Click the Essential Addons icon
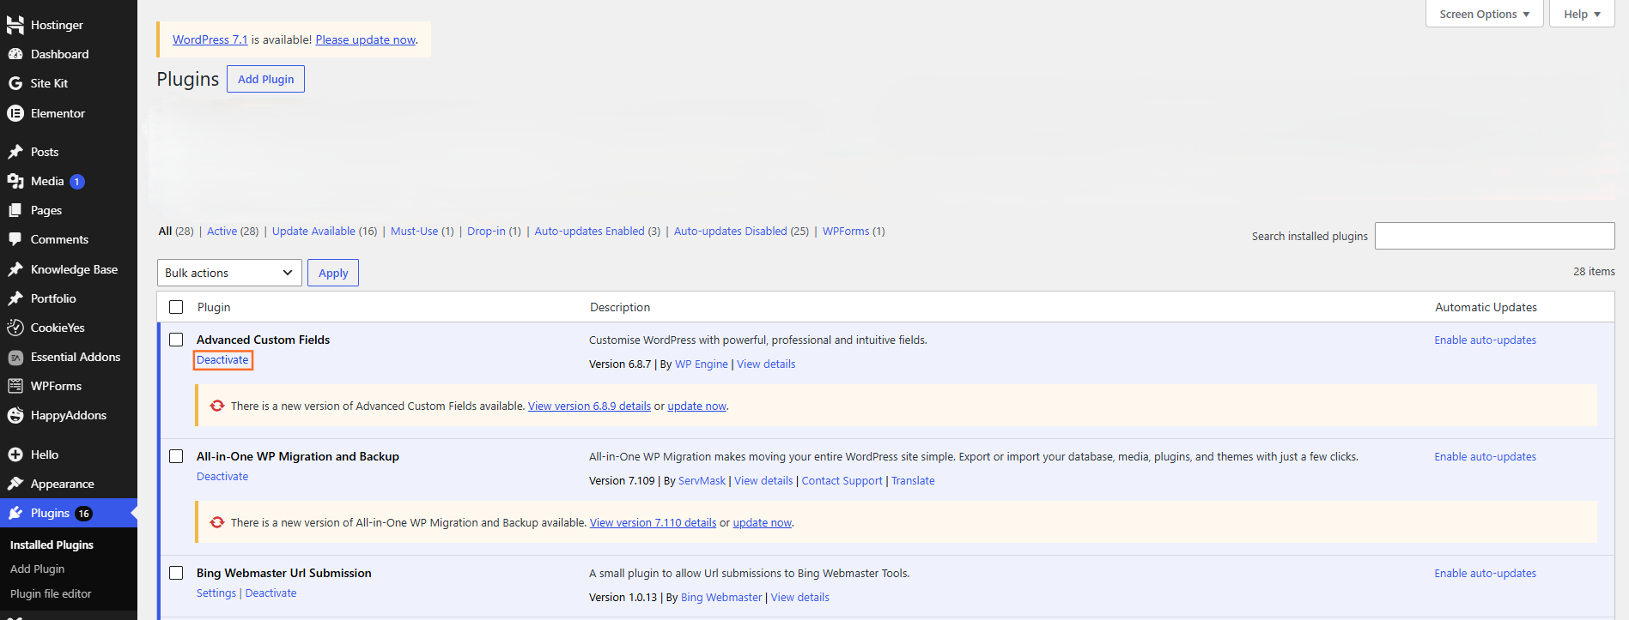1629x620 pixels. coord(15,357)
